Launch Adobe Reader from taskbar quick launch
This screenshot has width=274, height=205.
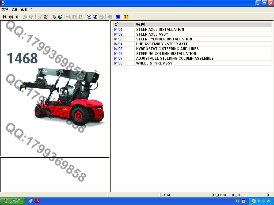click(x=37, y=201)
